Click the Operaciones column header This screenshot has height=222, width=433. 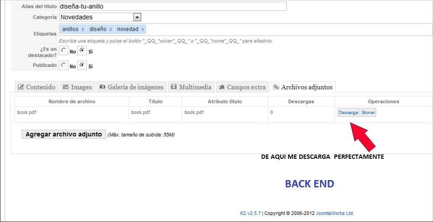tap(384, 102)
